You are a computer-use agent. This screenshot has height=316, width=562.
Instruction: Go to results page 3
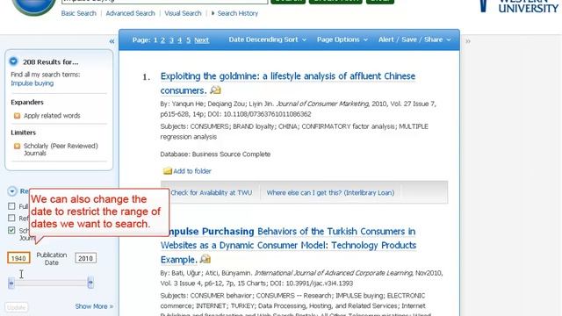(x=171, y=40)
